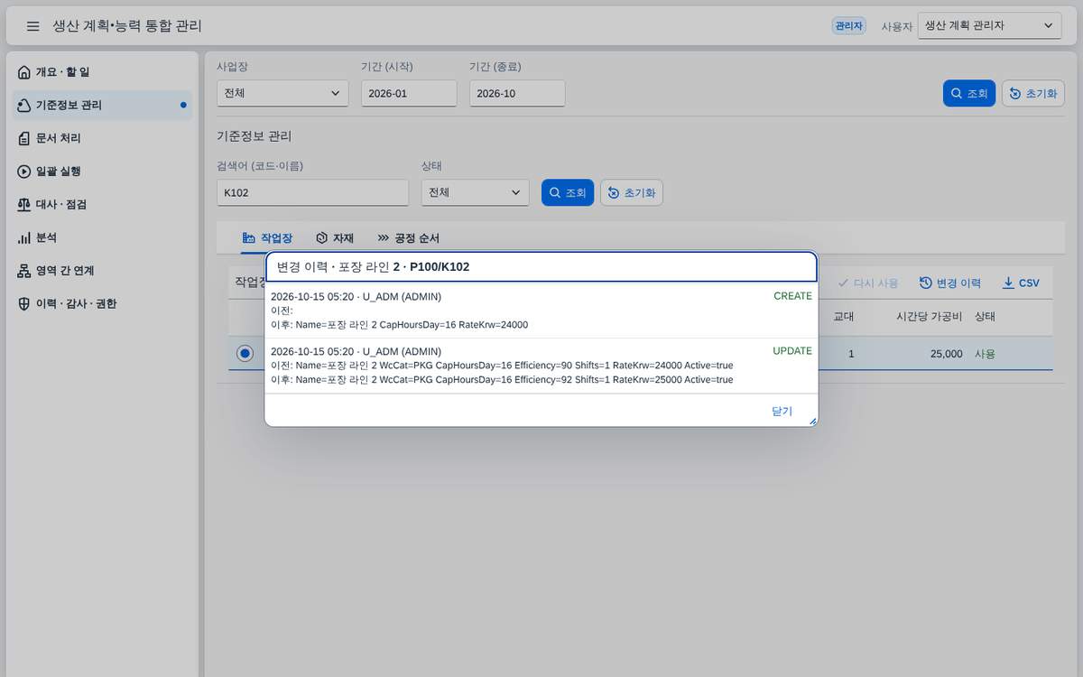The height and width of the screenshot is (677, 1083).
Task: Click the line RateKrw=25000 in UPDATE entry
Action: 502,380
